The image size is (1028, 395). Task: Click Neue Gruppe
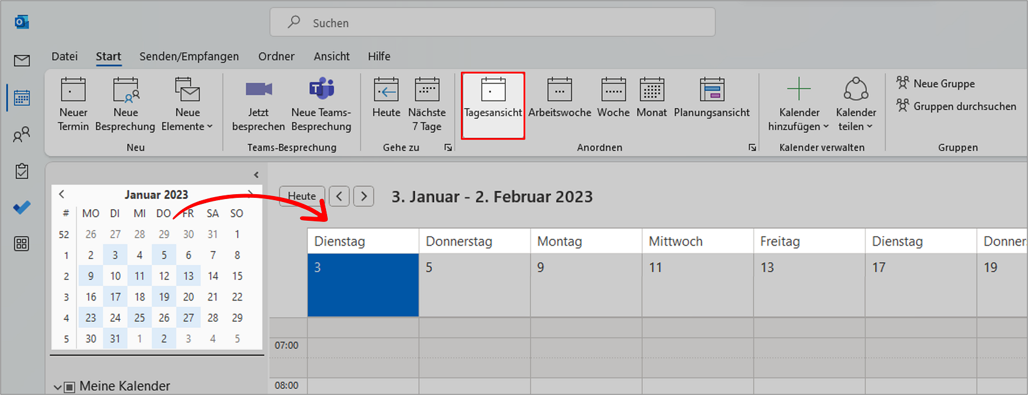935,83
